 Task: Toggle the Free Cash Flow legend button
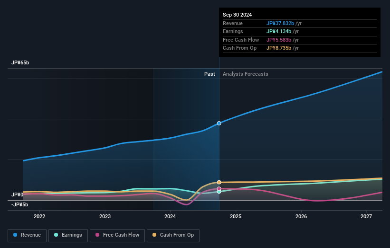point(117,235)
